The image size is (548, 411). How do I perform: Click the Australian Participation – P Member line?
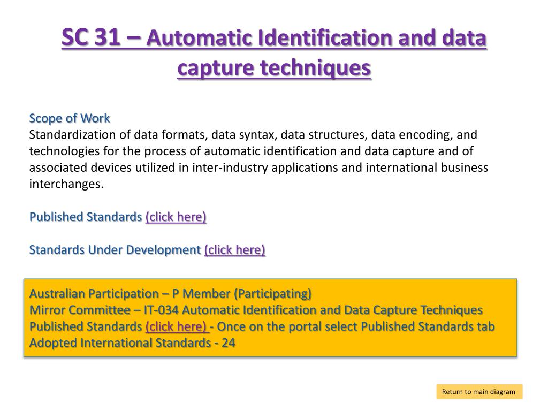(170, 294)
